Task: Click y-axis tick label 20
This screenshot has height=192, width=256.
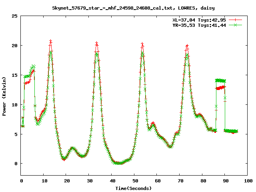Action: [x=14, y=46]
